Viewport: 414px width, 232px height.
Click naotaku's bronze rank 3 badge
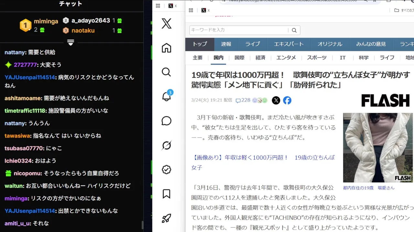tap(66, 31)
